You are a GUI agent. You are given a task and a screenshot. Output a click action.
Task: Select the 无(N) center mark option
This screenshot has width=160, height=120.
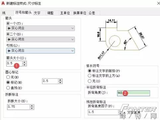(12, 77)
